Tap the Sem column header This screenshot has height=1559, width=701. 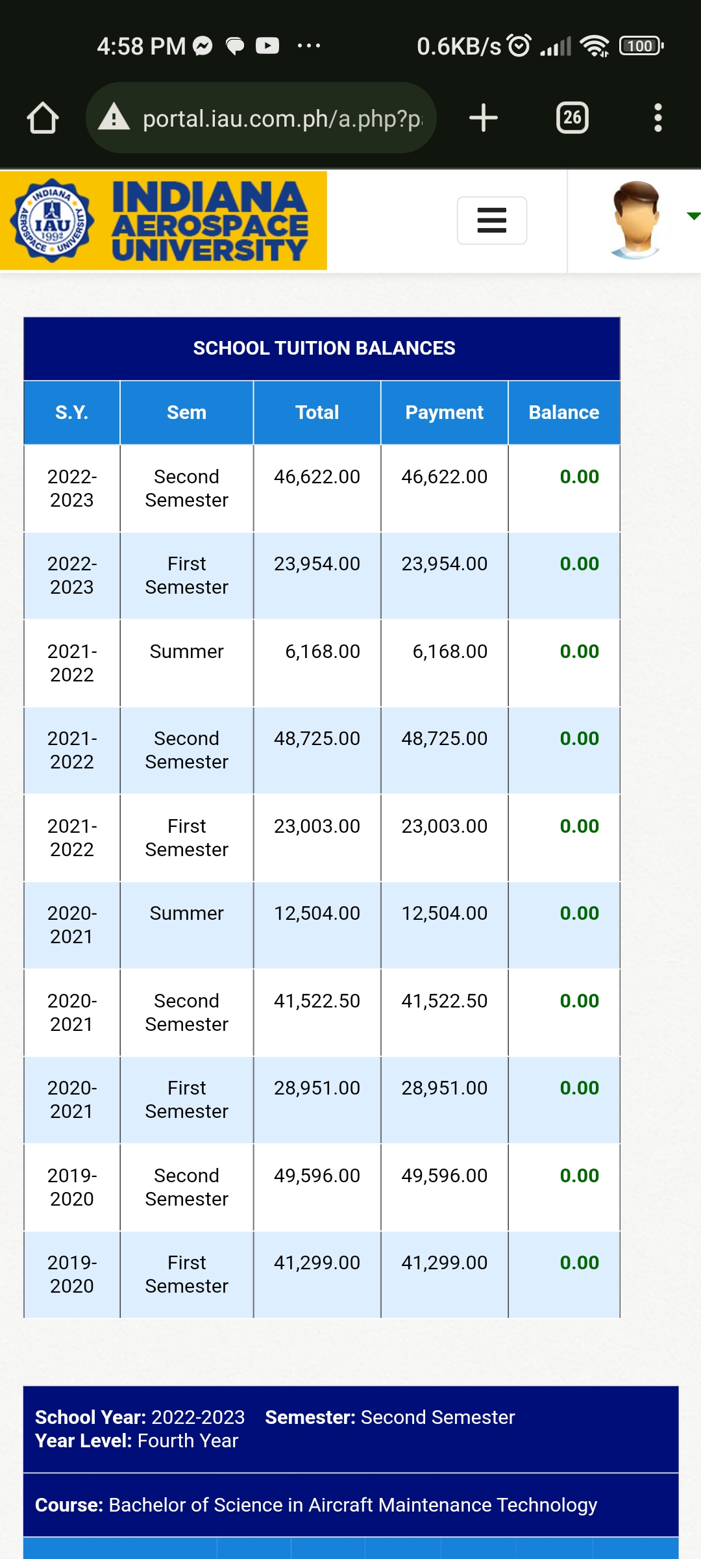click(x=186, y=412)
